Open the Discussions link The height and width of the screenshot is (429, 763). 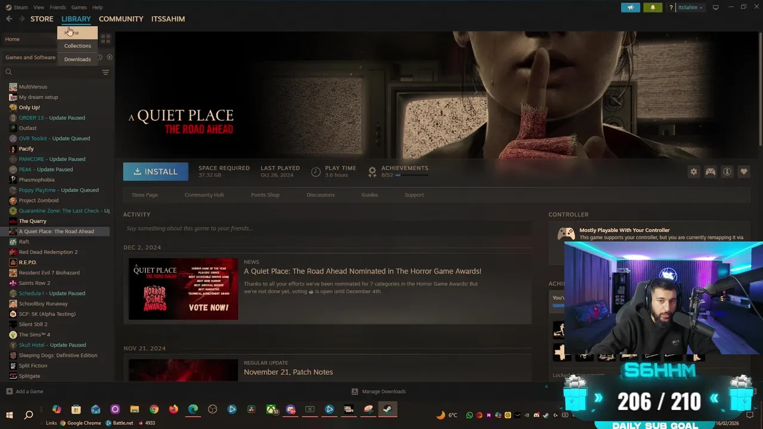321,195
